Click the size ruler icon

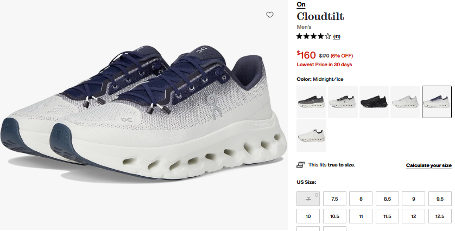[301, 165]
